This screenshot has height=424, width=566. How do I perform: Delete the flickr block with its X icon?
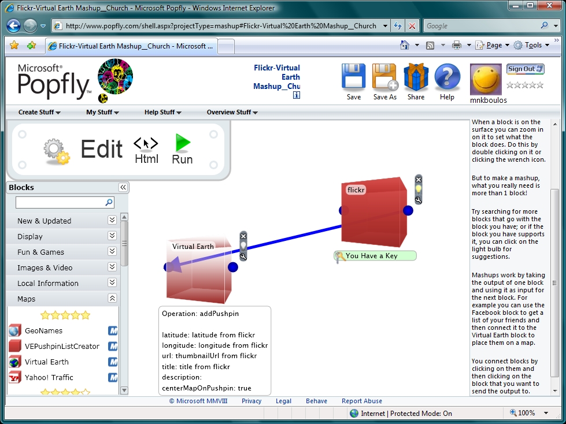419,179
